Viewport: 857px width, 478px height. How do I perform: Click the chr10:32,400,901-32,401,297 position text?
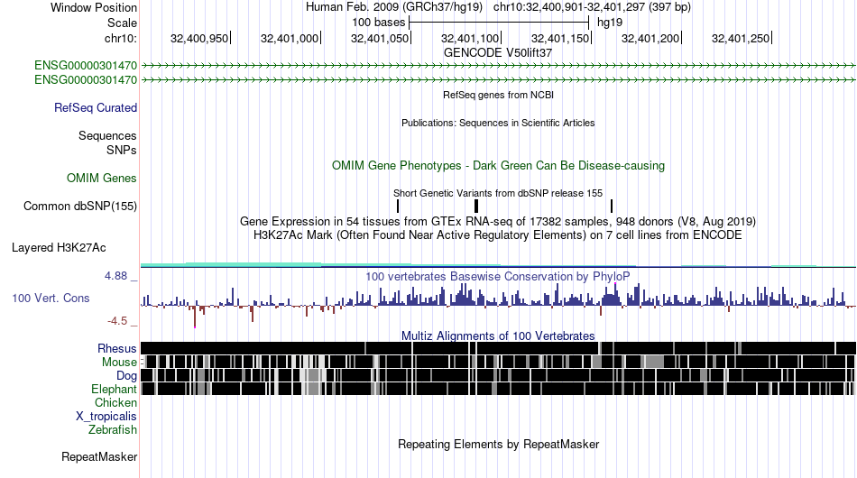(x=592, y=7)
